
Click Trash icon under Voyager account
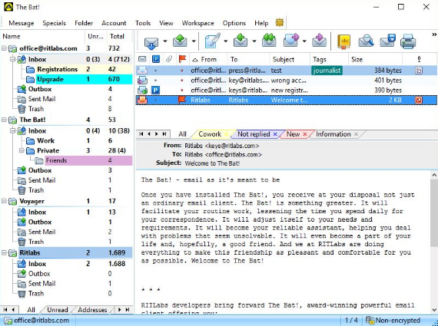coord(22,242)
